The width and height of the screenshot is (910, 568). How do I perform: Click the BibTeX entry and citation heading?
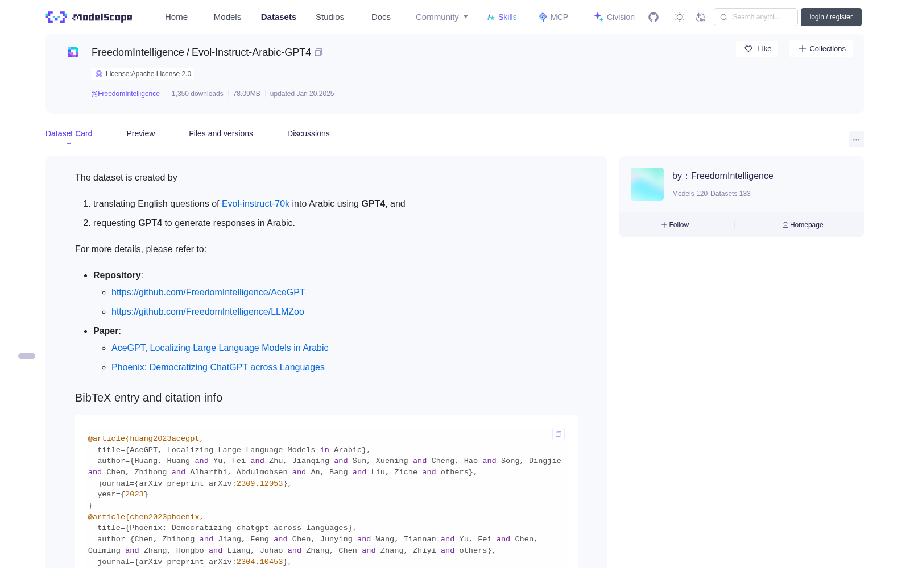click(148, 398)
